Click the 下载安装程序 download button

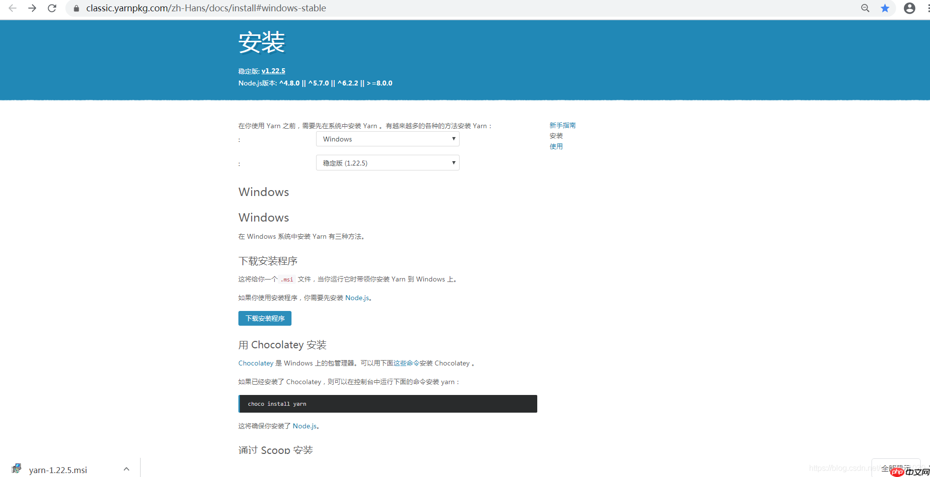point(264,318)
